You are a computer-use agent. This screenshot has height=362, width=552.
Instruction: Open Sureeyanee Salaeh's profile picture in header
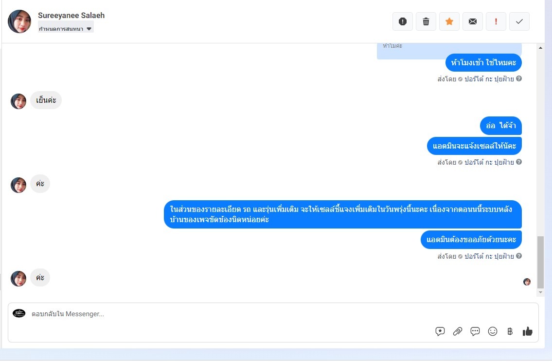tap(19, 21)
